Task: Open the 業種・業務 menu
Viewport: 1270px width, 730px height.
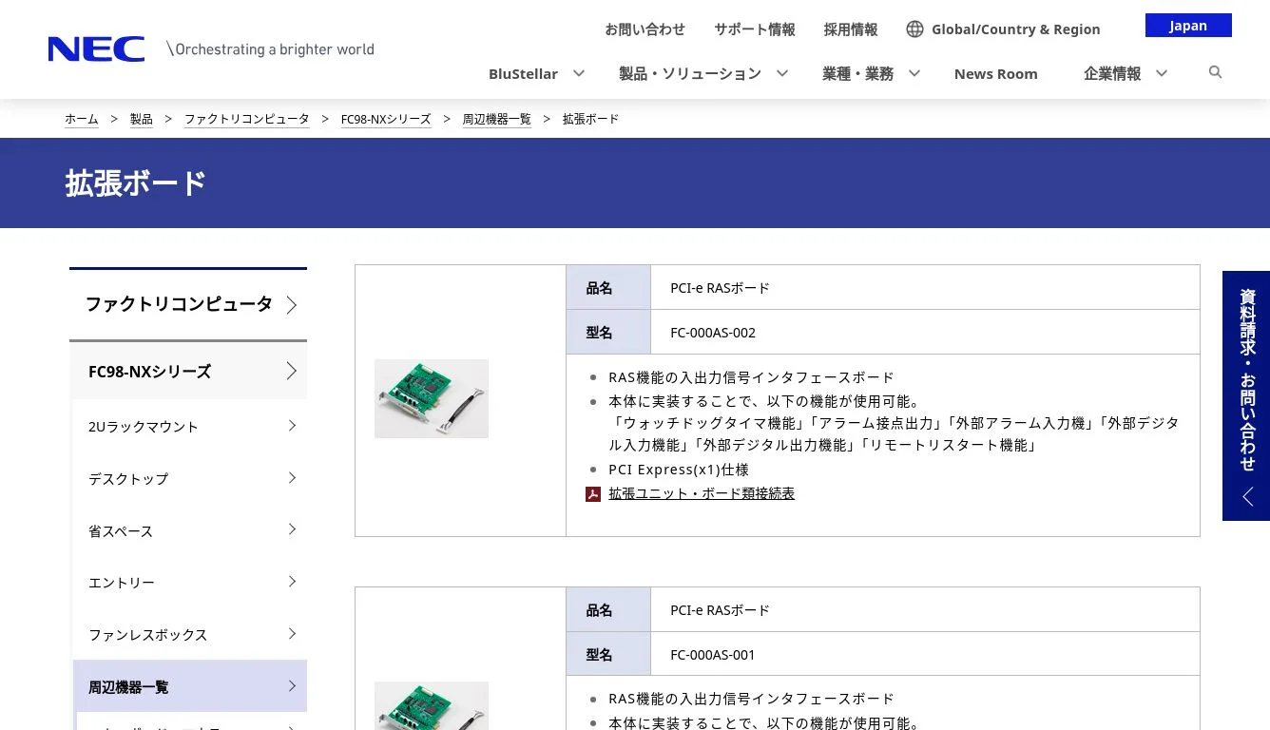Action: (857, 73)
